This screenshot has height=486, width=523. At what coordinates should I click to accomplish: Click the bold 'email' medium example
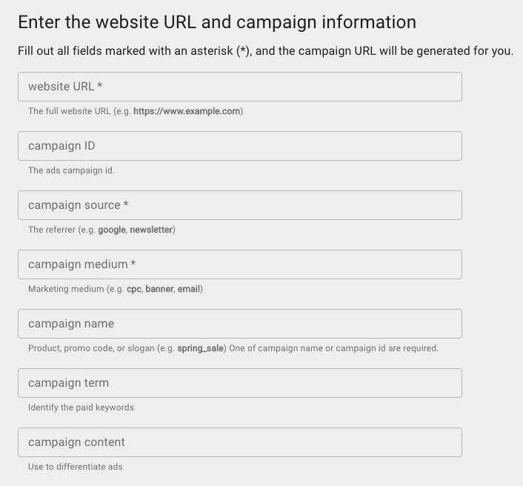[x=189, y=289]
